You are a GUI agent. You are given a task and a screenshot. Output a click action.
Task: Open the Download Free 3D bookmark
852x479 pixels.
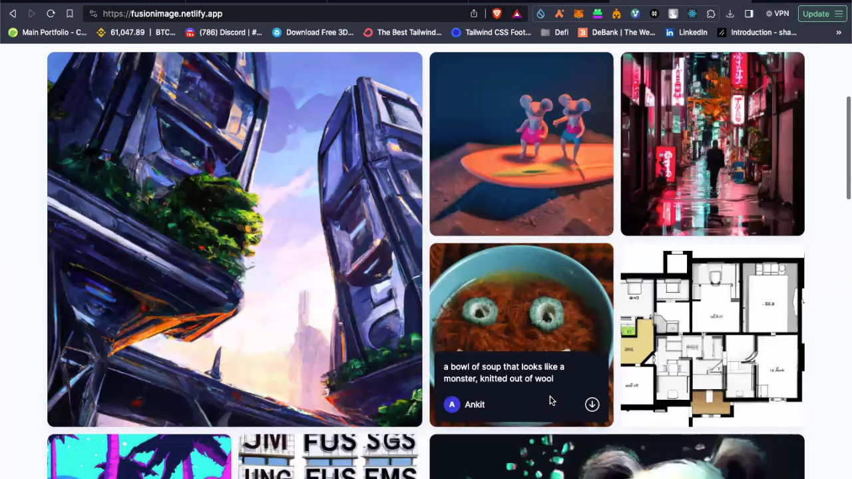point(313,32)
